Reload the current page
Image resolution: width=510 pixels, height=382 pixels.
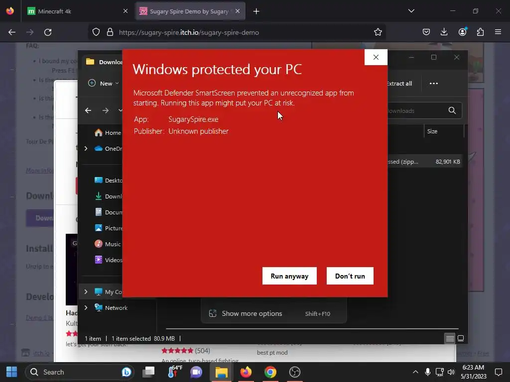[x=48, y=32]
